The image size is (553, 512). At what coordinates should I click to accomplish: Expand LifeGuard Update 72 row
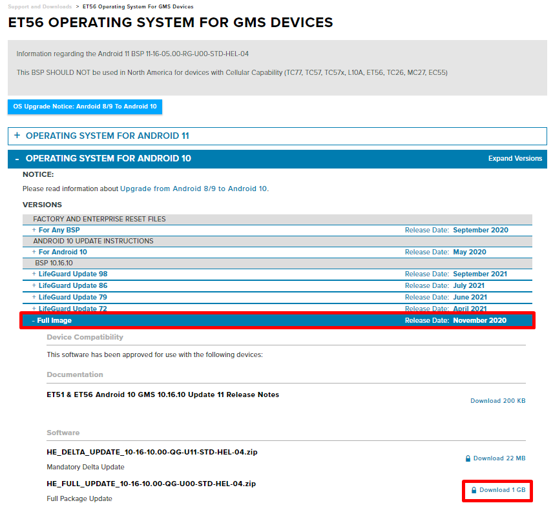(277, 309)
